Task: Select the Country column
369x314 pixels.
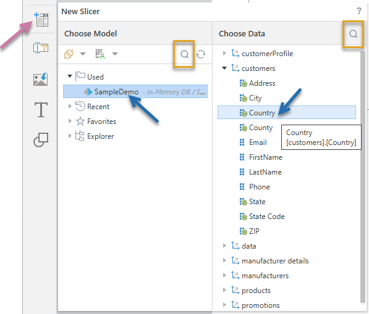Action: coord(287,112)
